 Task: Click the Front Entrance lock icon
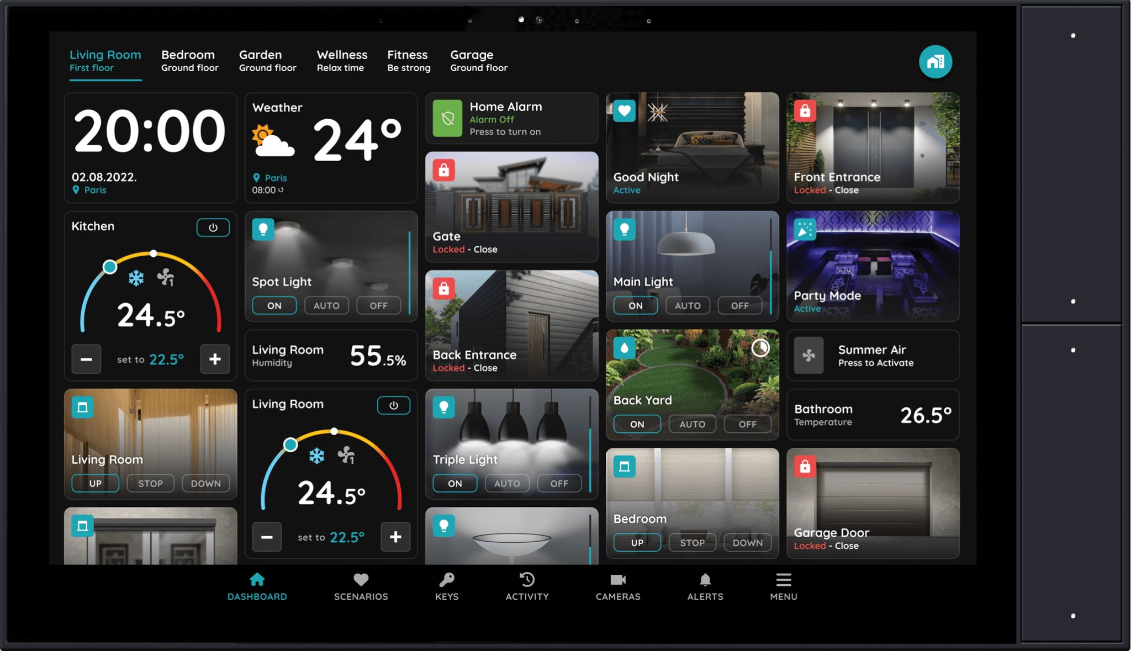[x=805, y=110]
